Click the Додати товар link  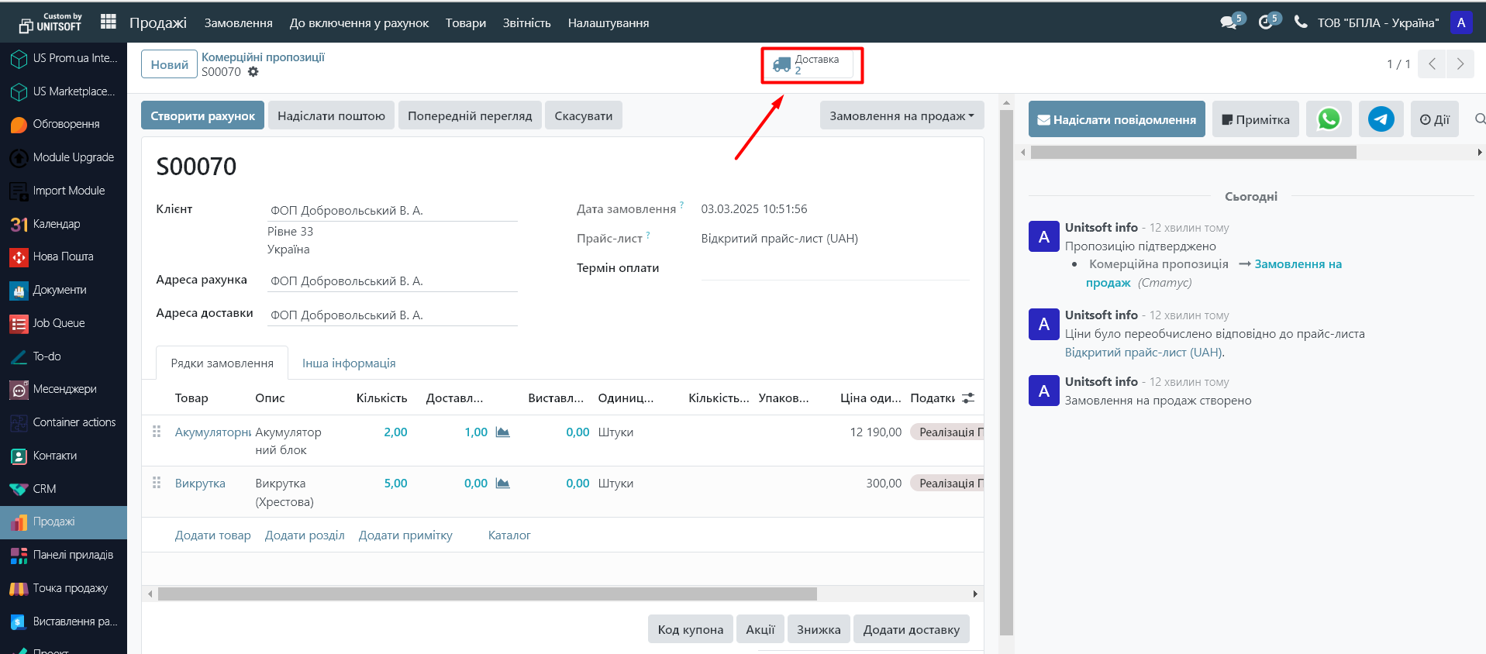(212, 535)
